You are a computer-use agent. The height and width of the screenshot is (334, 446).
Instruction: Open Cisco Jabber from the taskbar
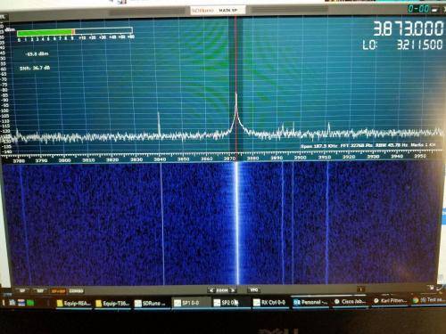click(x=351, y=302)
